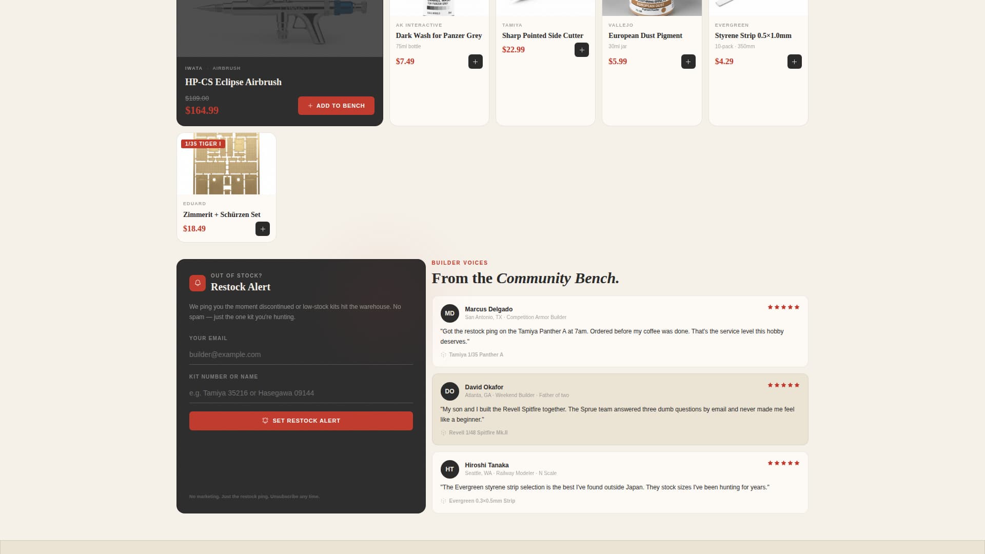The height and width of the screenshot is (554, 985).
Task: Click the star rating on Marcus Delgado's review
Action: pos(783,307)
